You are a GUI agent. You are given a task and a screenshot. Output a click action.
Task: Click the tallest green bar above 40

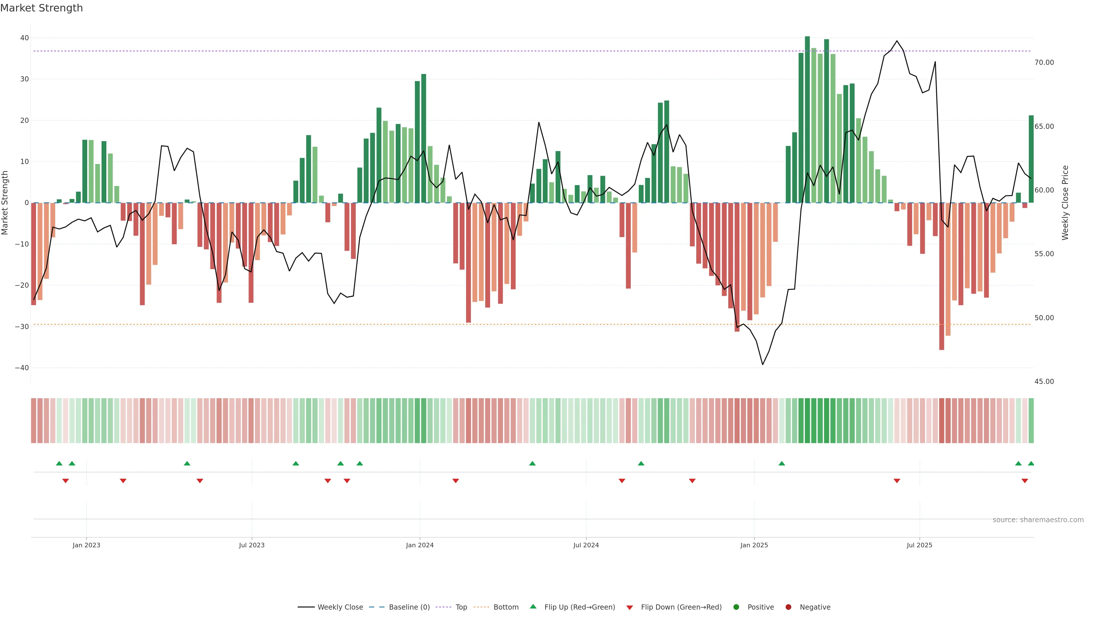[807, 119]
